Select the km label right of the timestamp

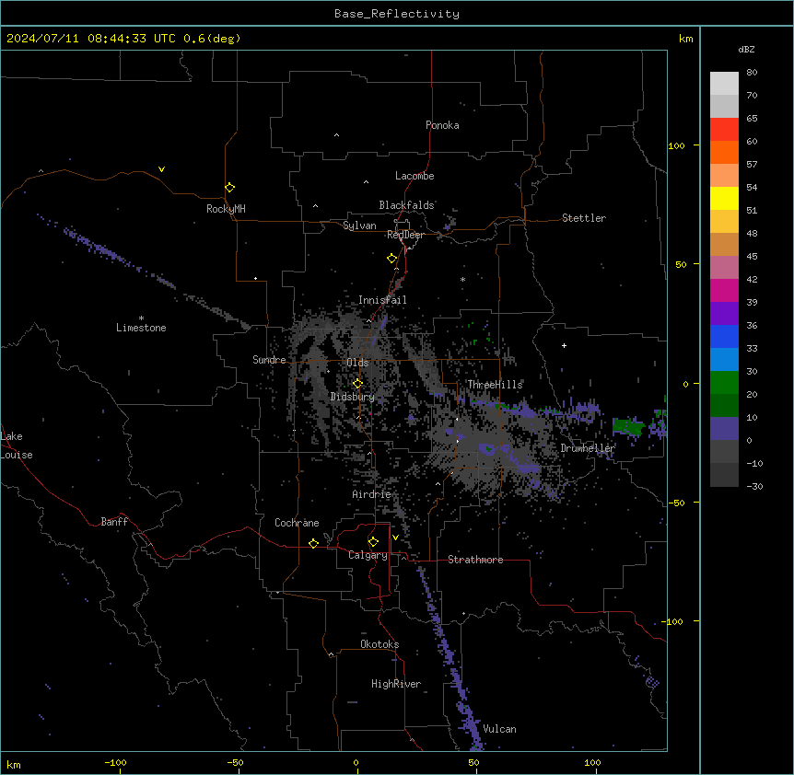(x=685, y=39)
